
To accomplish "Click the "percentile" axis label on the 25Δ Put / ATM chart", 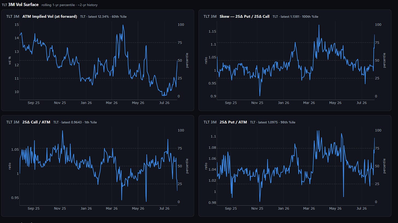I will (385, 166).
